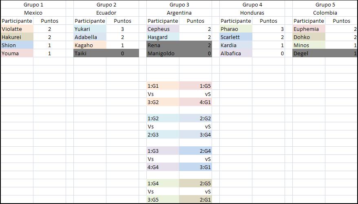
Task: Select the Ecuador country cell
Action: (x=106, y=13)
